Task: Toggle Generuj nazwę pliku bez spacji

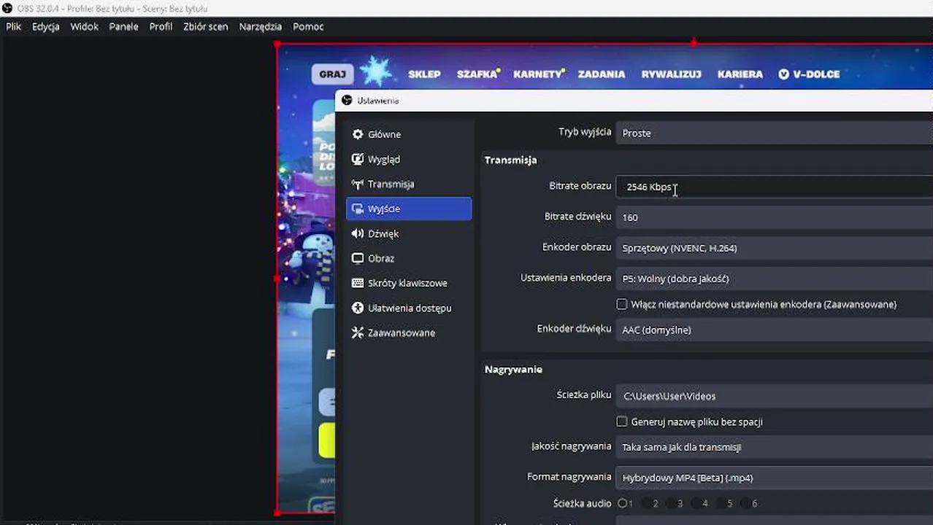Action: [622, 421]
